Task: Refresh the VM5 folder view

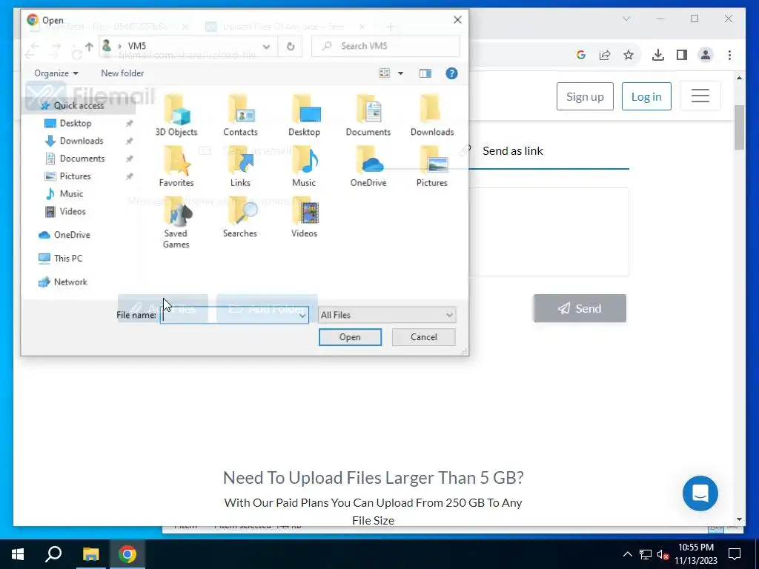Action: [291, 47]
